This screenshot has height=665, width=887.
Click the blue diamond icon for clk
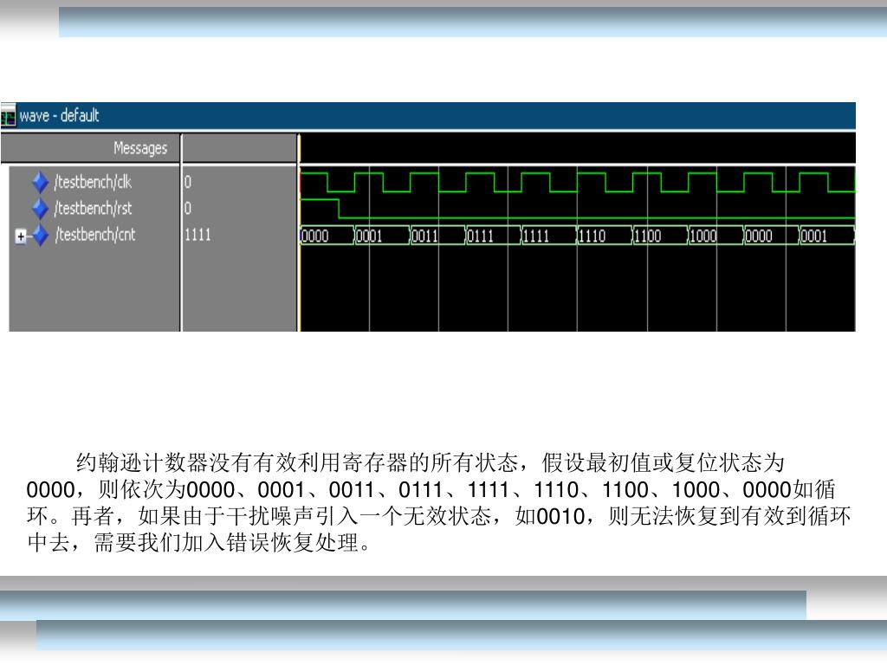(40, 182)
